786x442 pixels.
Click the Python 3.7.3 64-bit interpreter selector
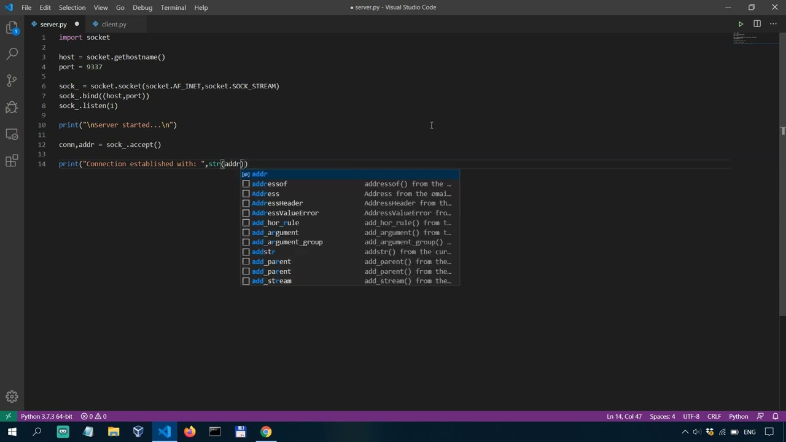pos(46,416)
